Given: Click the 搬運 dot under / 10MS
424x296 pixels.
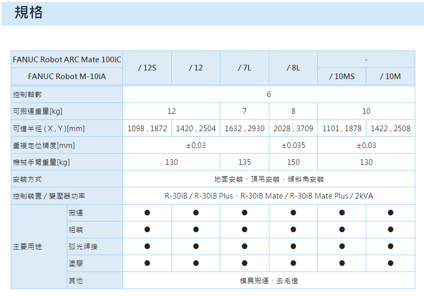Looking at the screenshot, I should point(341,213).
